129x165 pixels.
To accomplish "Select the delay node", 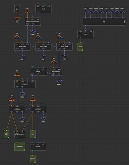I will tap(38, 72).
